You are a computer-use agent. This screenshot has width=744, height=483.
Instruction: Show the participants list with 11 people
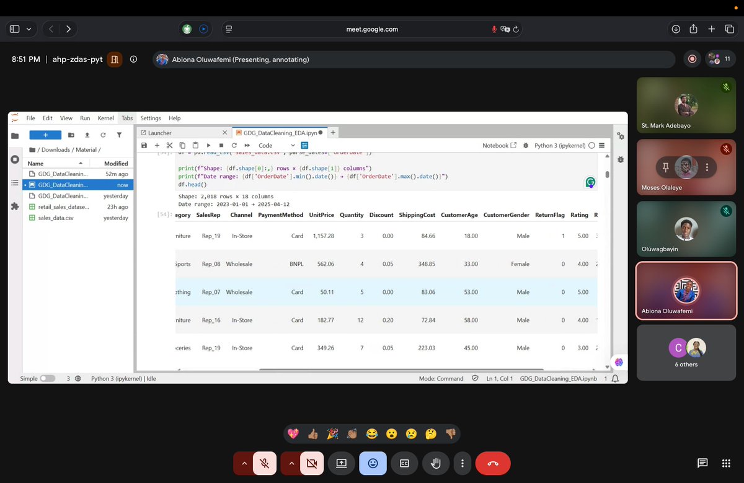[720, 59]
